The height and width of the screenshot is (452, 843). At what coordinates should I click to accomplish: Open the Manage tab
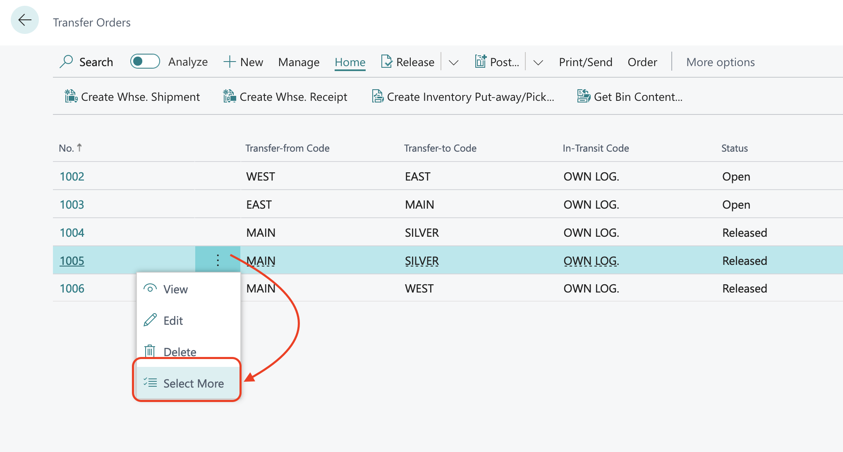coord(299,62)
